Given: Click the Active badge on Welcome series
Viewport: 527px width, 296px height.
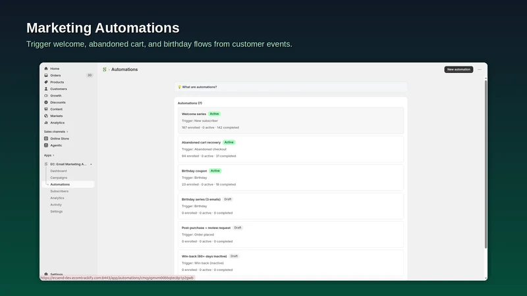Looking at the screenshot, I should [214, 114].
